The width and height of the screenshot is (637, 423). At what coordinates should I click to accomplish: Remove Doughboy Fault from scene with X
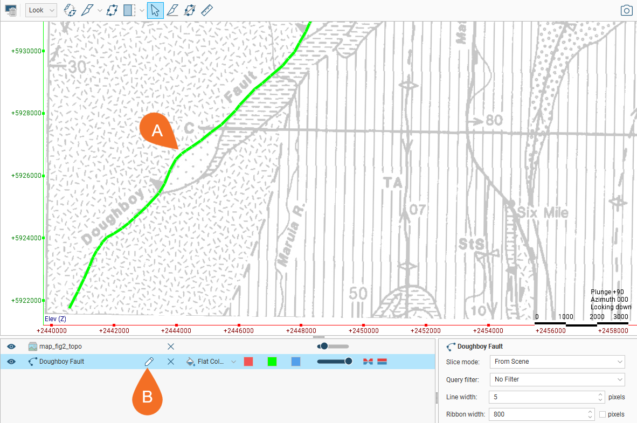[171, 362]
